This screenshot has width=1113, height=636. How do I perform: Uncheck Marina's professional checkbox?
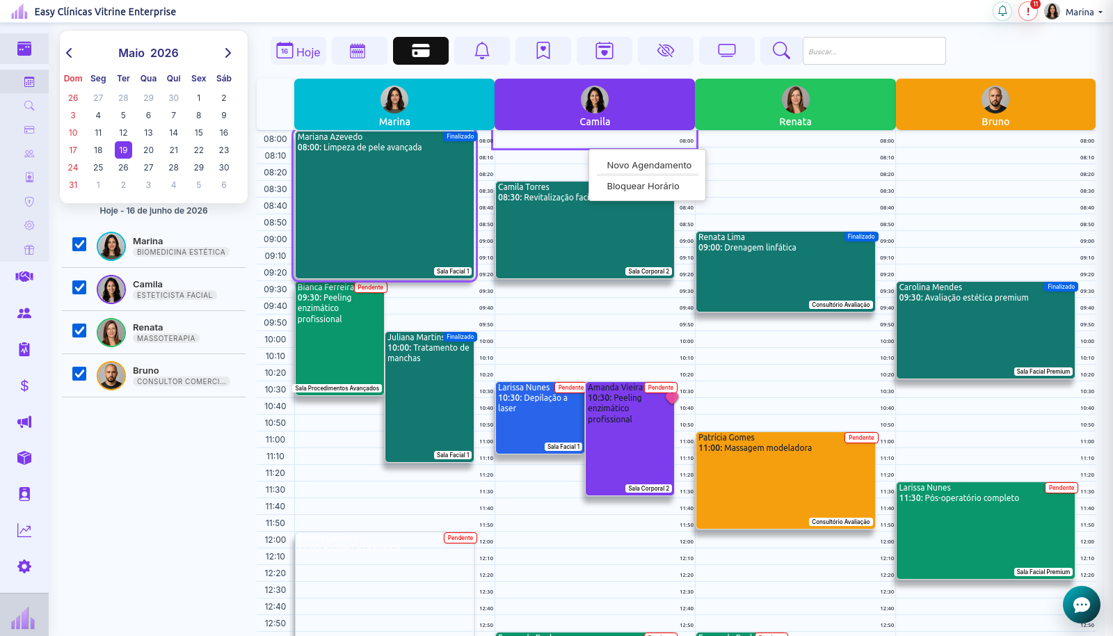coord(79,244)
